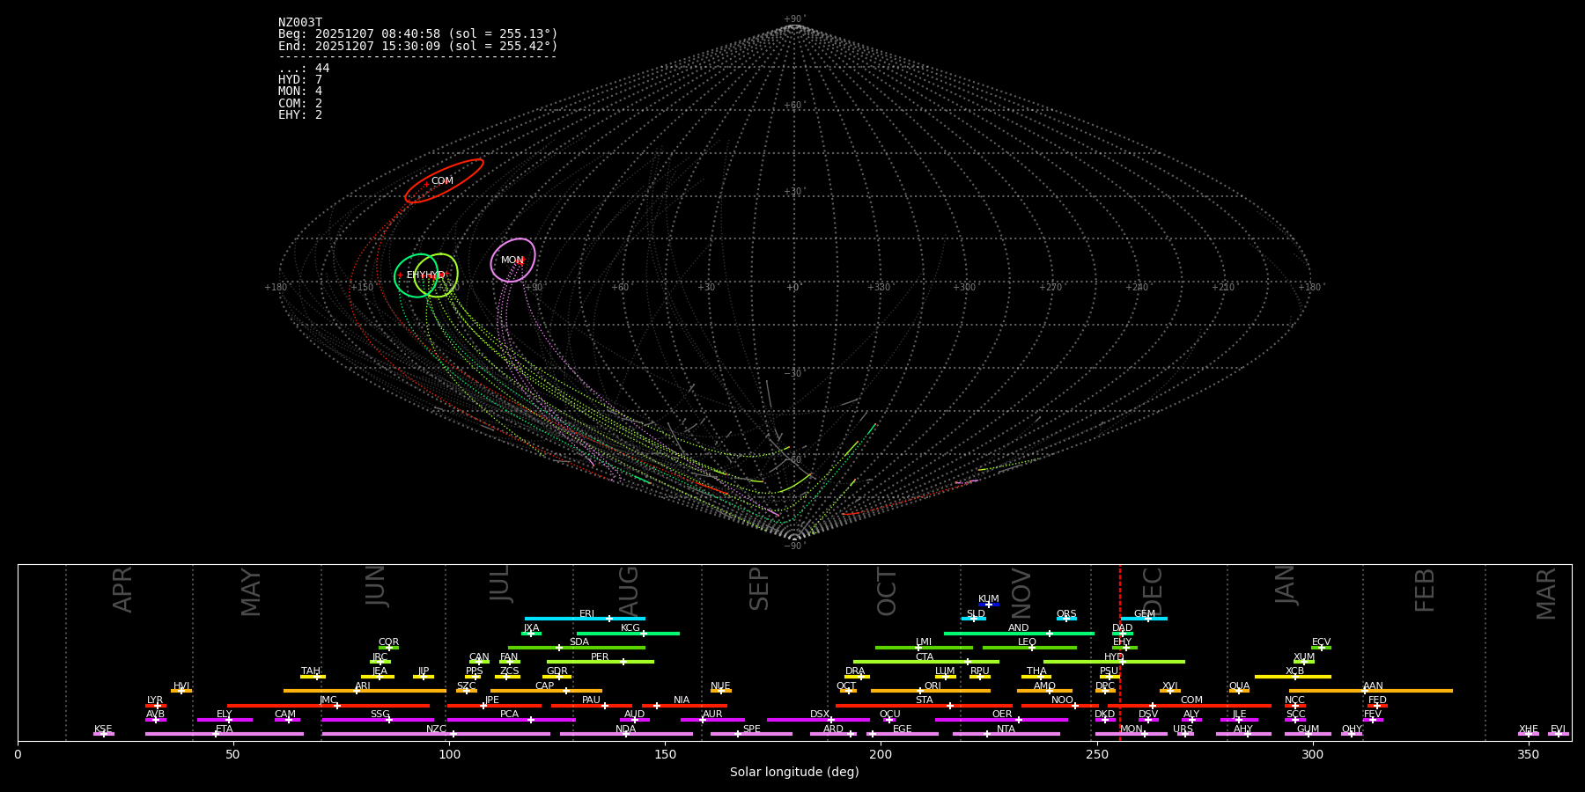
Task: Click the -90 label at the south pole
Action: (793, 546)
